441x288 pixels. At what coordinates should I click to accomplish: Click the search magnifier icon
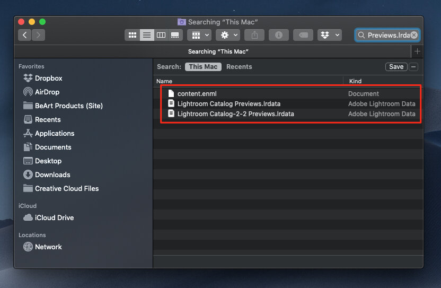[x=361, y=35]
